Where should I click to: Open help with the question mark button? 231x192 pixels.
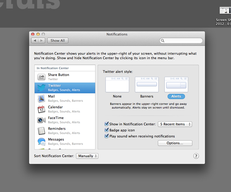tap(196, 156)
